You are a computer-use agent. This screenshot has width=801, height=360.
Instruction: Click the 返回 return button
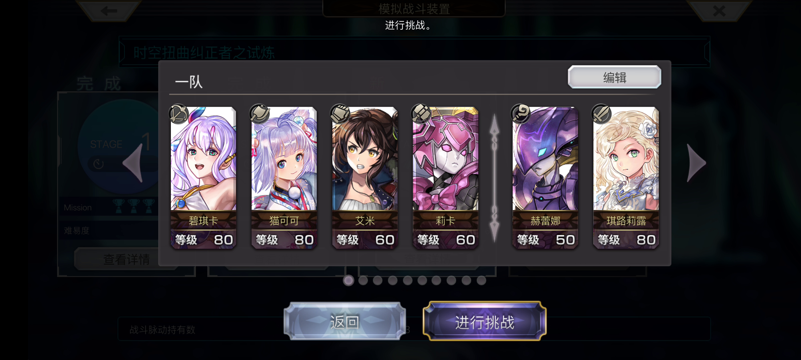(345, 322)
